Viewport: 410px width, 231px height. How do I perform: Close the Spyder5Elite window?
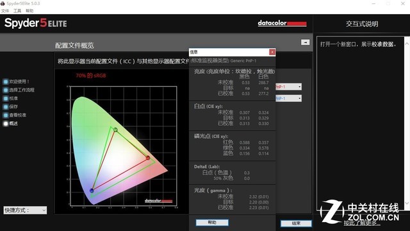(x=403, y=3)
